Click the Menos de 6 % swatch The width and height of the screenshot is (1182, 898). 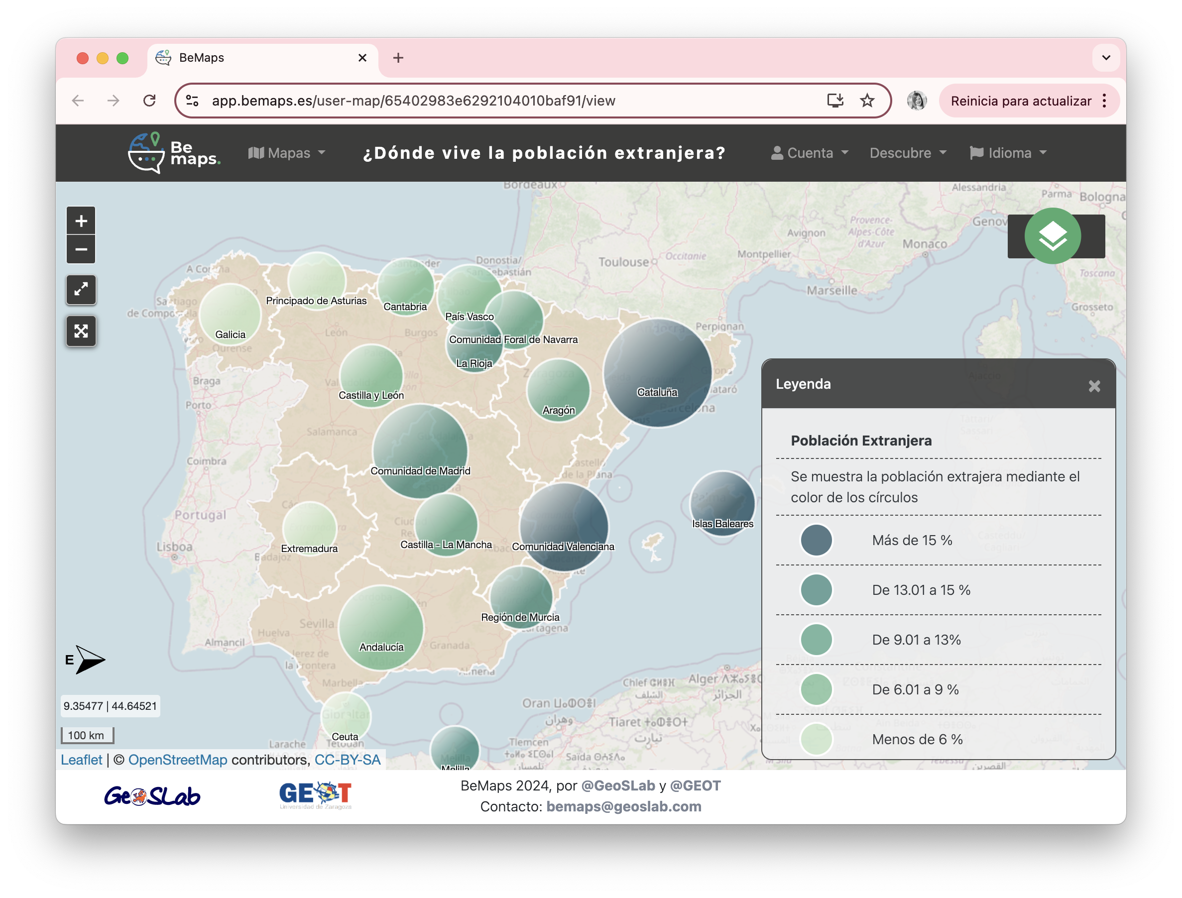point(816,739)
